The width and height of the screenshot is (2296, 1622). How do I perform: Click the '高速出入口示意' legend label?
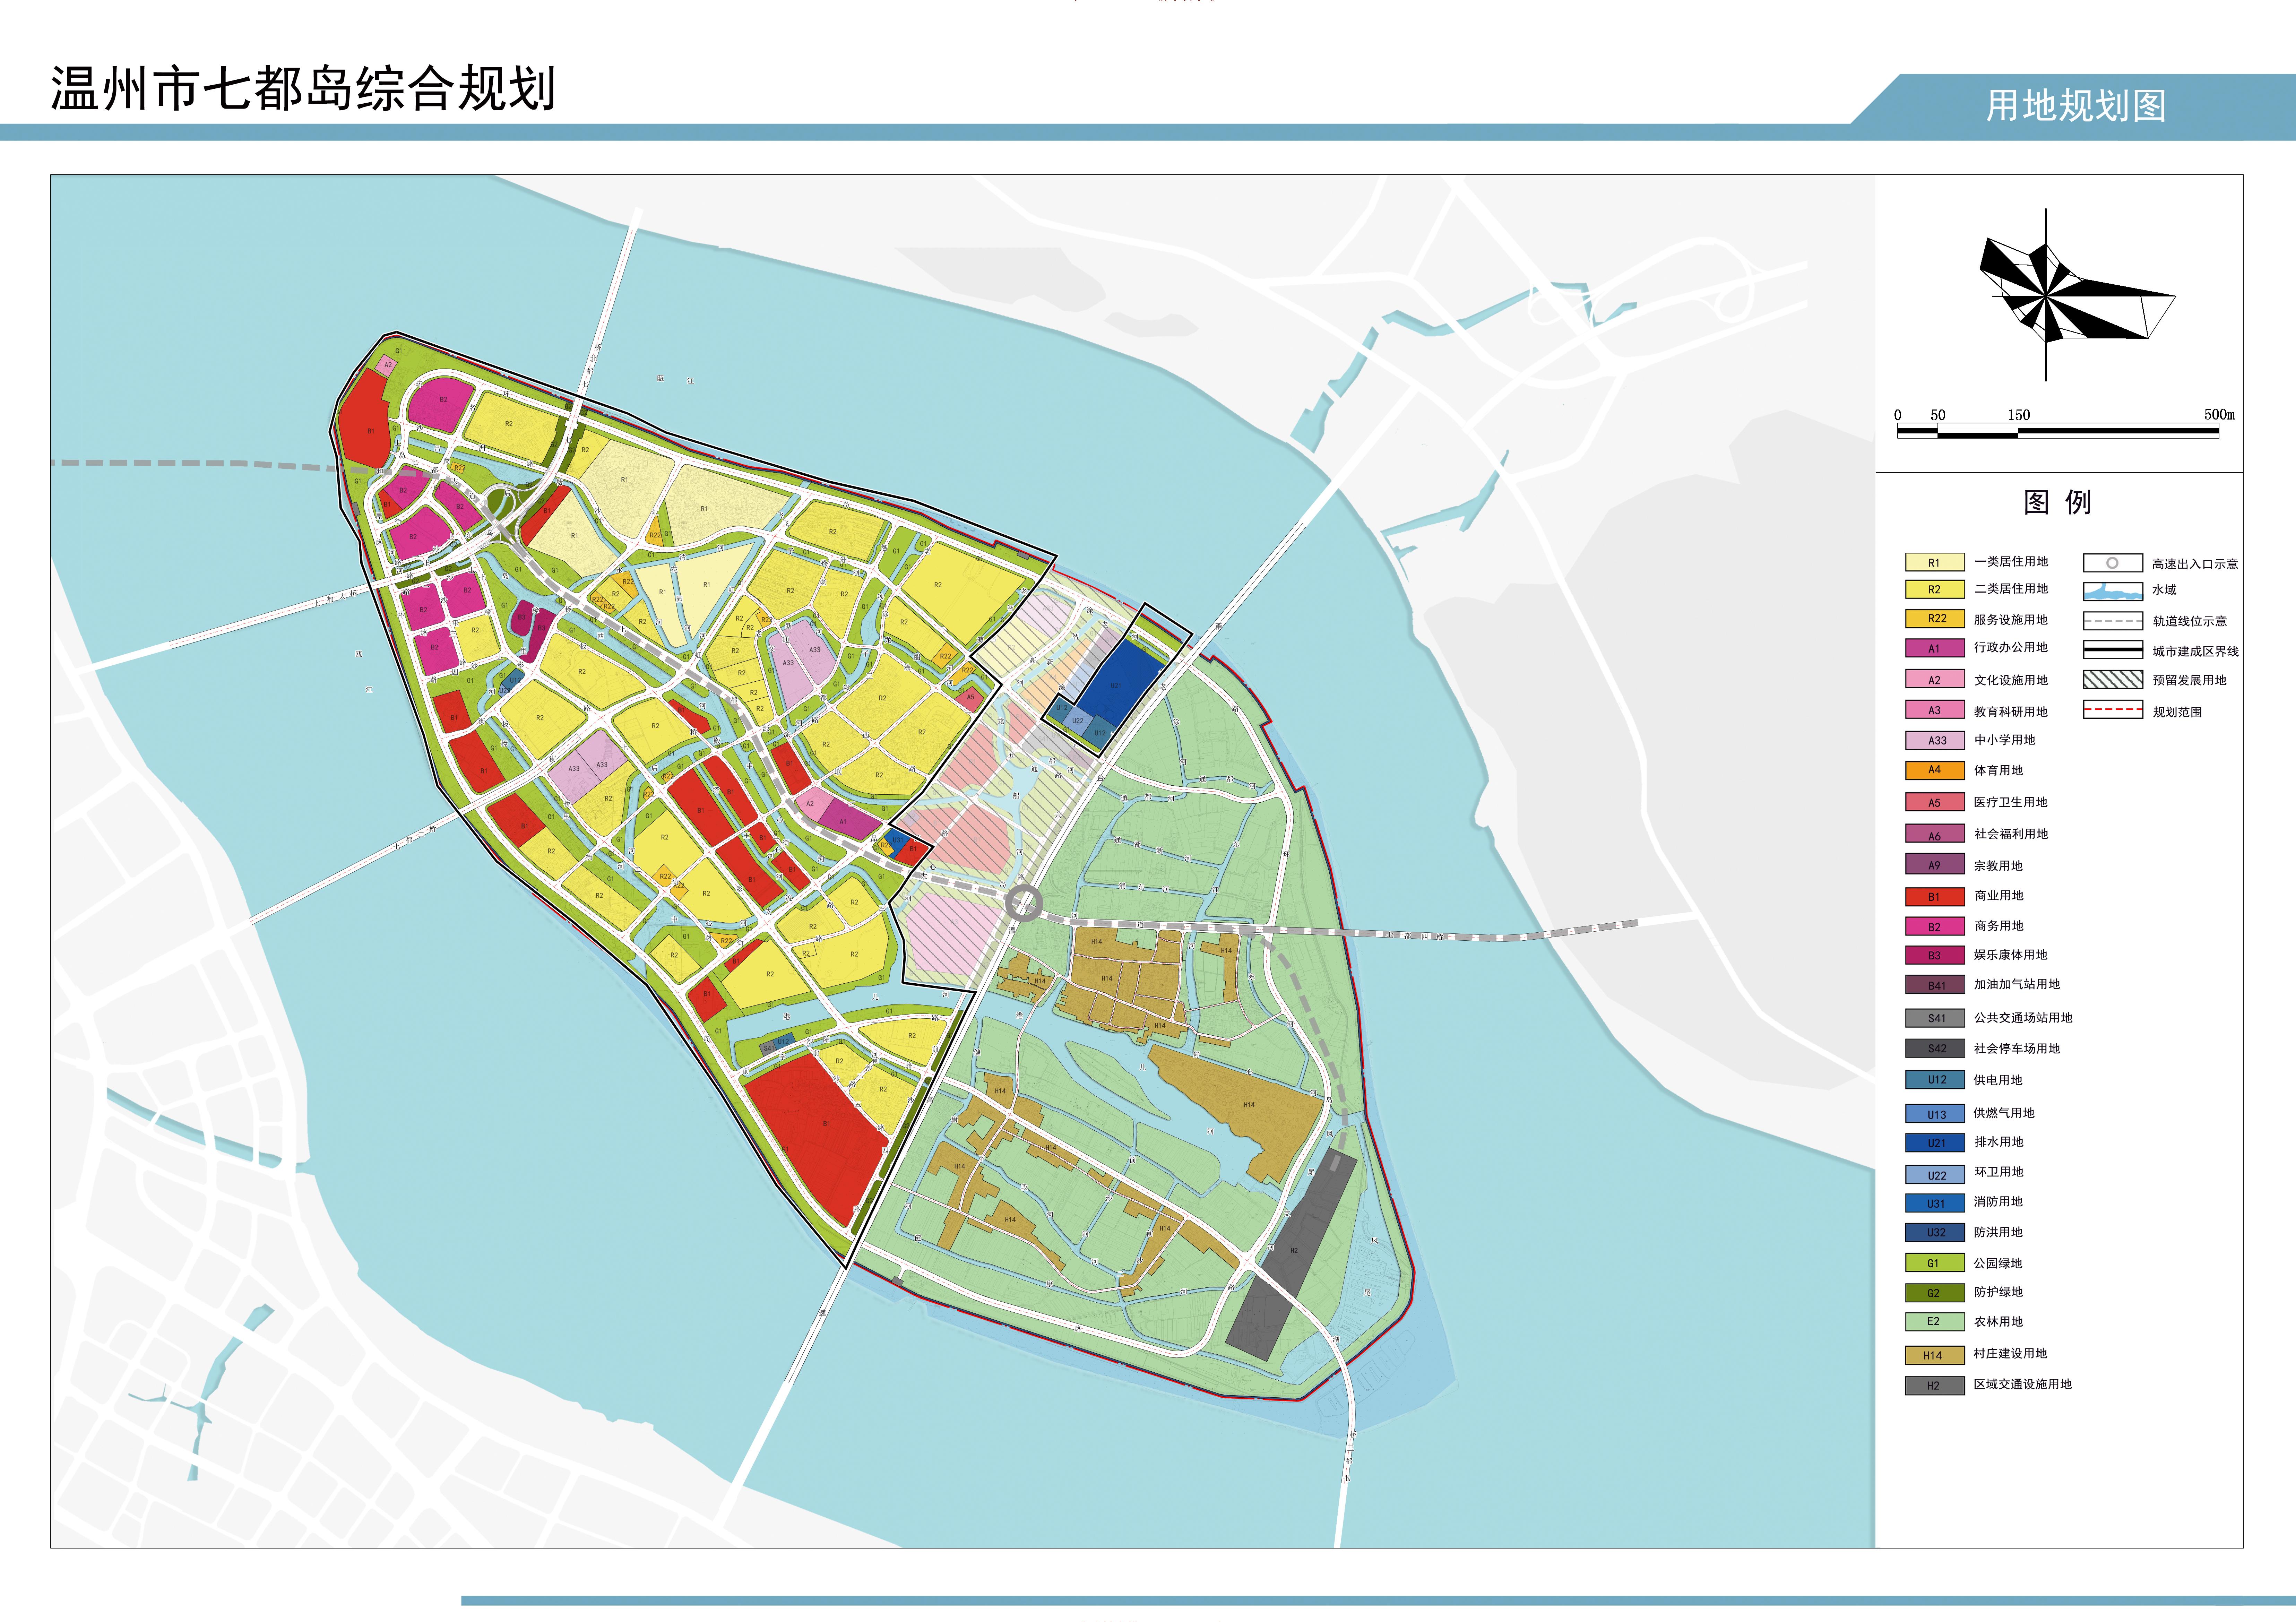(x=2195, y=564)
